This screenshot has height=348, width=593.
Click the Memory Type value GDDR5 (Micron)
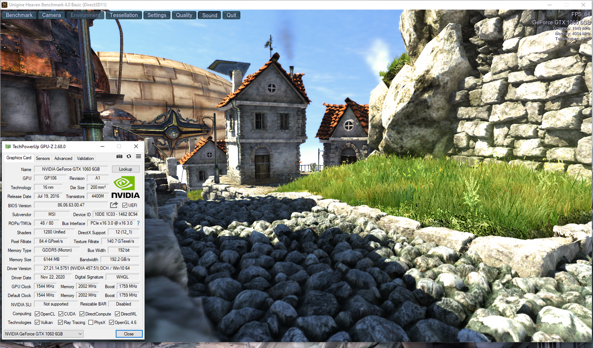pyautogui.click(x=57, y=250)
